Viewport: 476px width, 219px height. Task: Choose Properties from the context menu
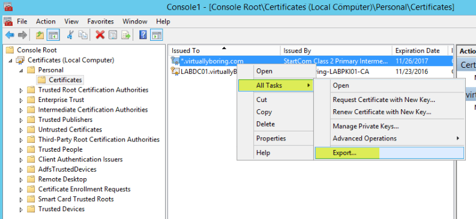pyautogui.click(x=275, y=139)
